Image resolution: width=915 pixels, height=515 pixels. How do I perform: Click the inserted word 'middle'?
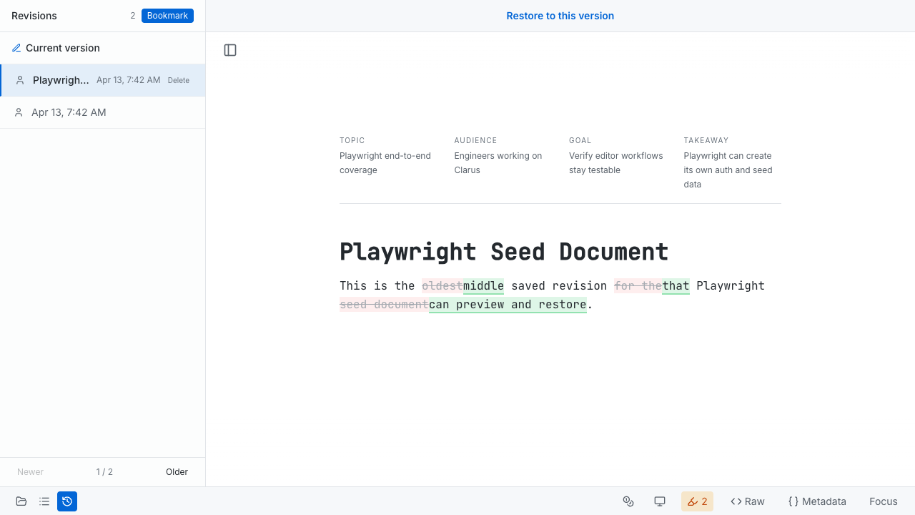[483, 286]
